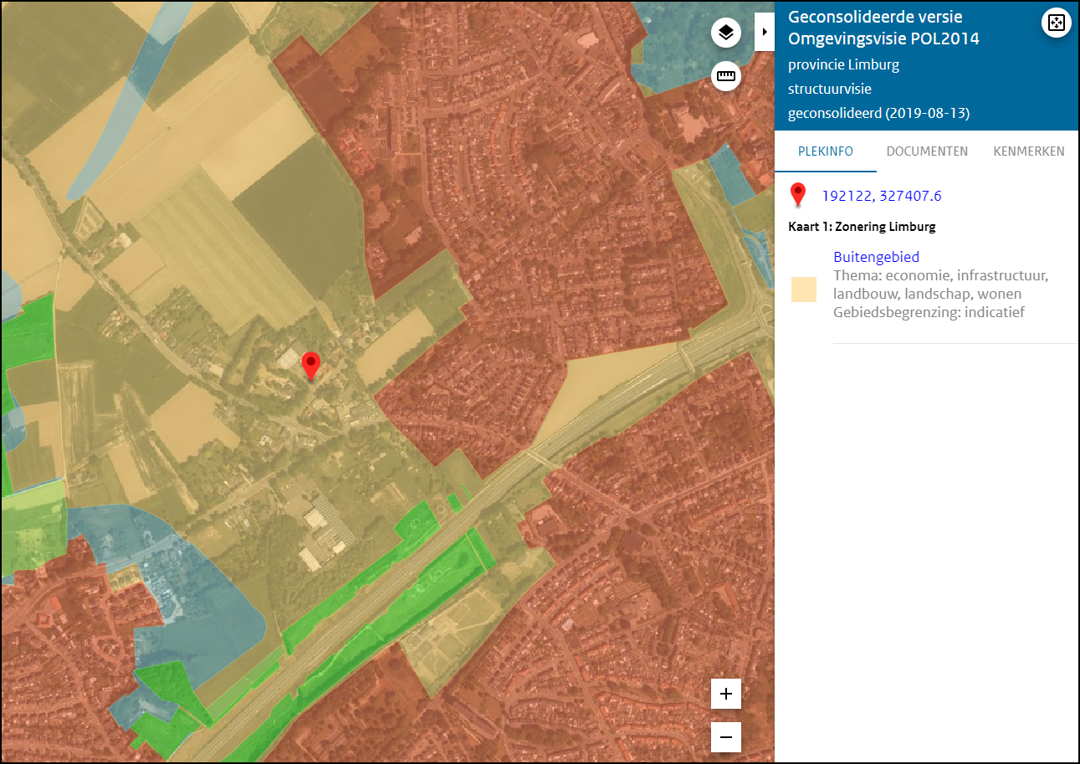Open the Buitengebied link
This screenshot has height=764, width=1080.
click(x=876, y=257)
